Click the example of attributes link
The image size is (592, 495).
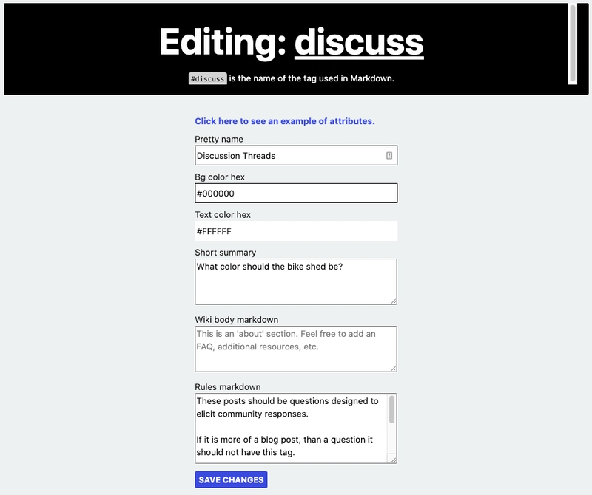[285, 121]
